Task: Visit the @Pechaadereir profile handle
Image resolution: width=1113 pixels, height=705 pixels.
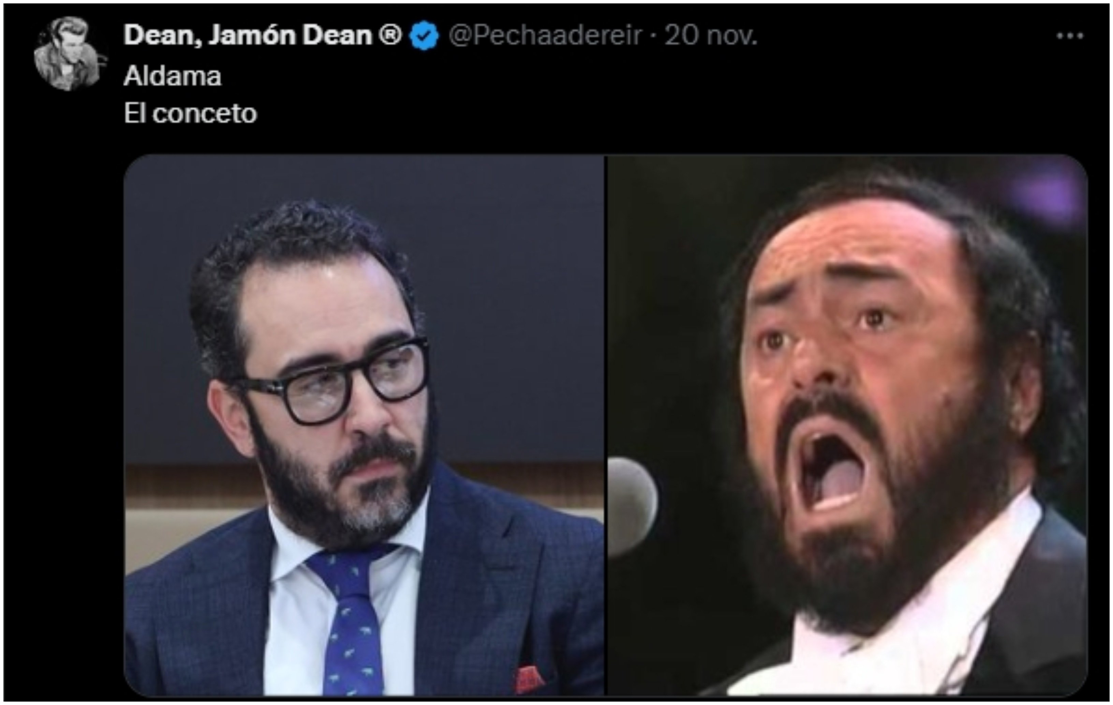Action: 545,35
